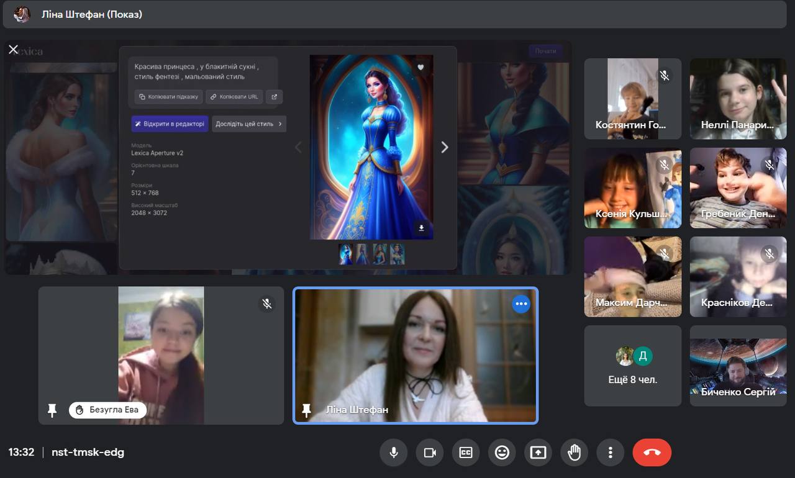Turn the camera on or off
This screenshot has width=795, height=478.
pos(430,453)
